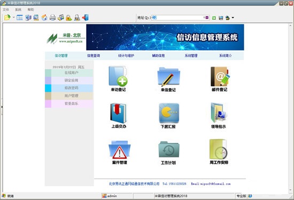Click the footer Tel number text
Image resolution: width=294 pixels, height=200 pixels.
174,184
